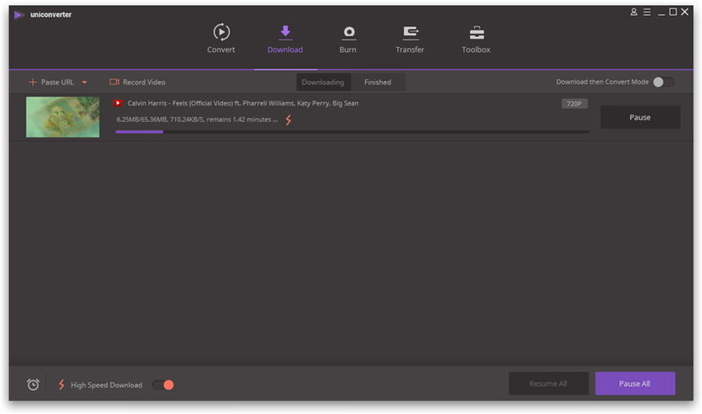The image size is (702, 414).
Task: Click the 720P quality badge
Action: [x=574, y=104]
